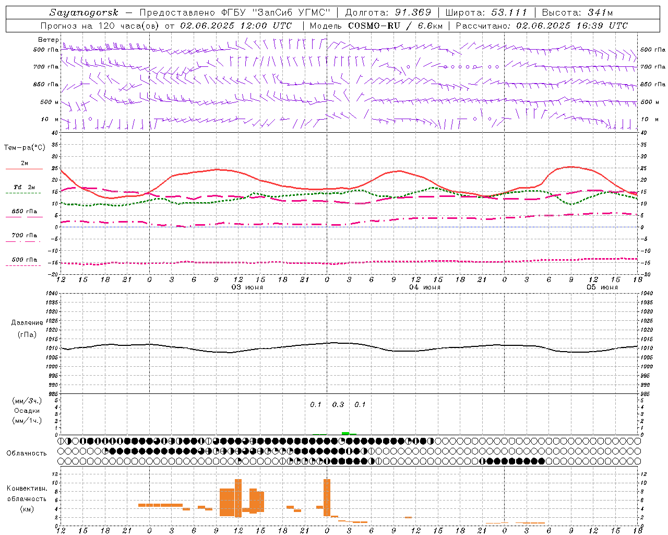Image resolution: width=668 pixels, height=535 pixels.
Task: Click the '04 июня' date label
Action: click(x=424, y=287)
